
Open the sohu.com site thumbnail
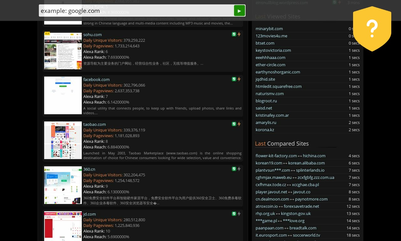click(63, 51)
